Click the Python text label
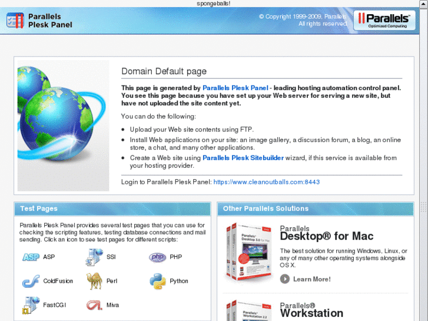 tap(179, 281)
